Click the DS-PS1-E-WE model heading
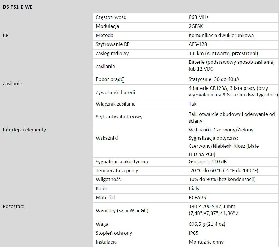Screen dimensions: 279x247 18,7
